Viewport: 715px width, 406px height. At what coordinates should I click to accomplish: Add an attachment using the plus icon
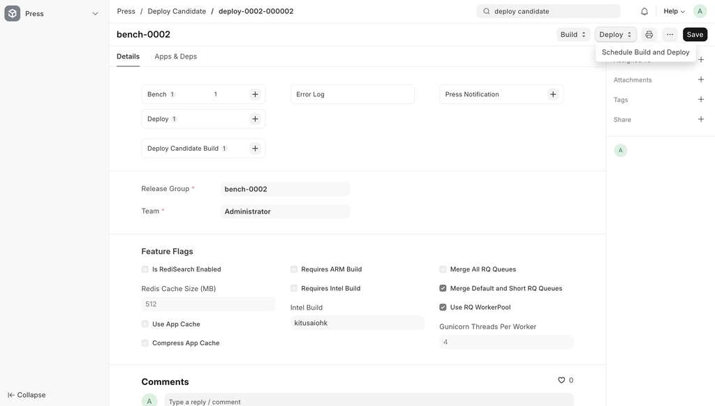pyautogui.click(x=700, y=78)
